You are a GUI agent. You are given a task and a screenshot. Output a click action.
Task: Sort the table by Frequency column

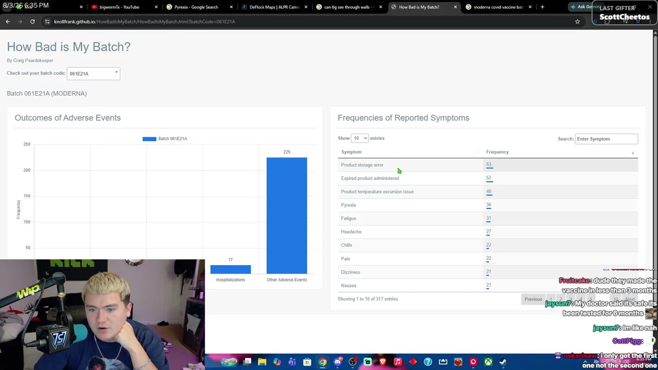click(560, 152)
